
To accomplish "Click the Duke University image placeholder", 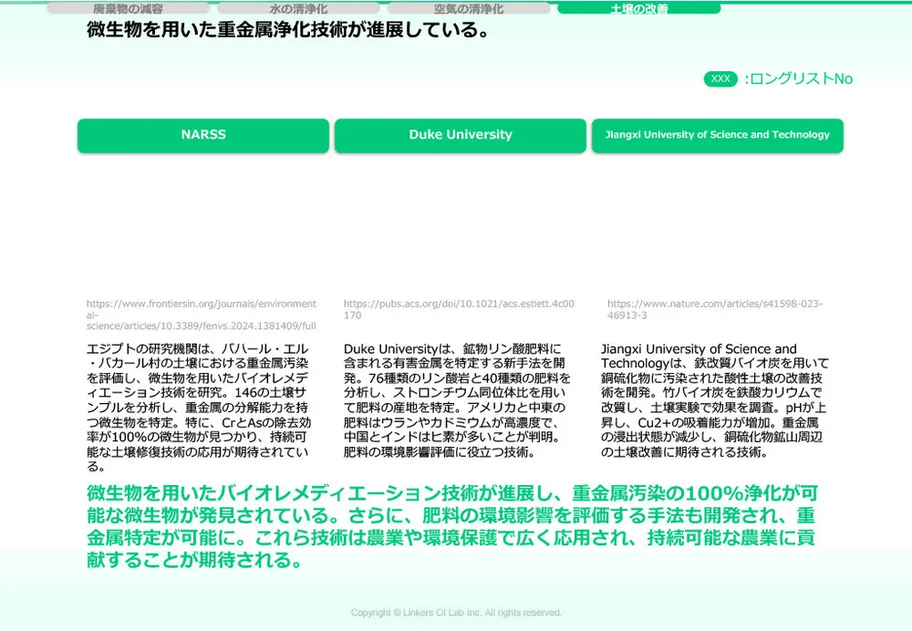I will coord(461,223).
